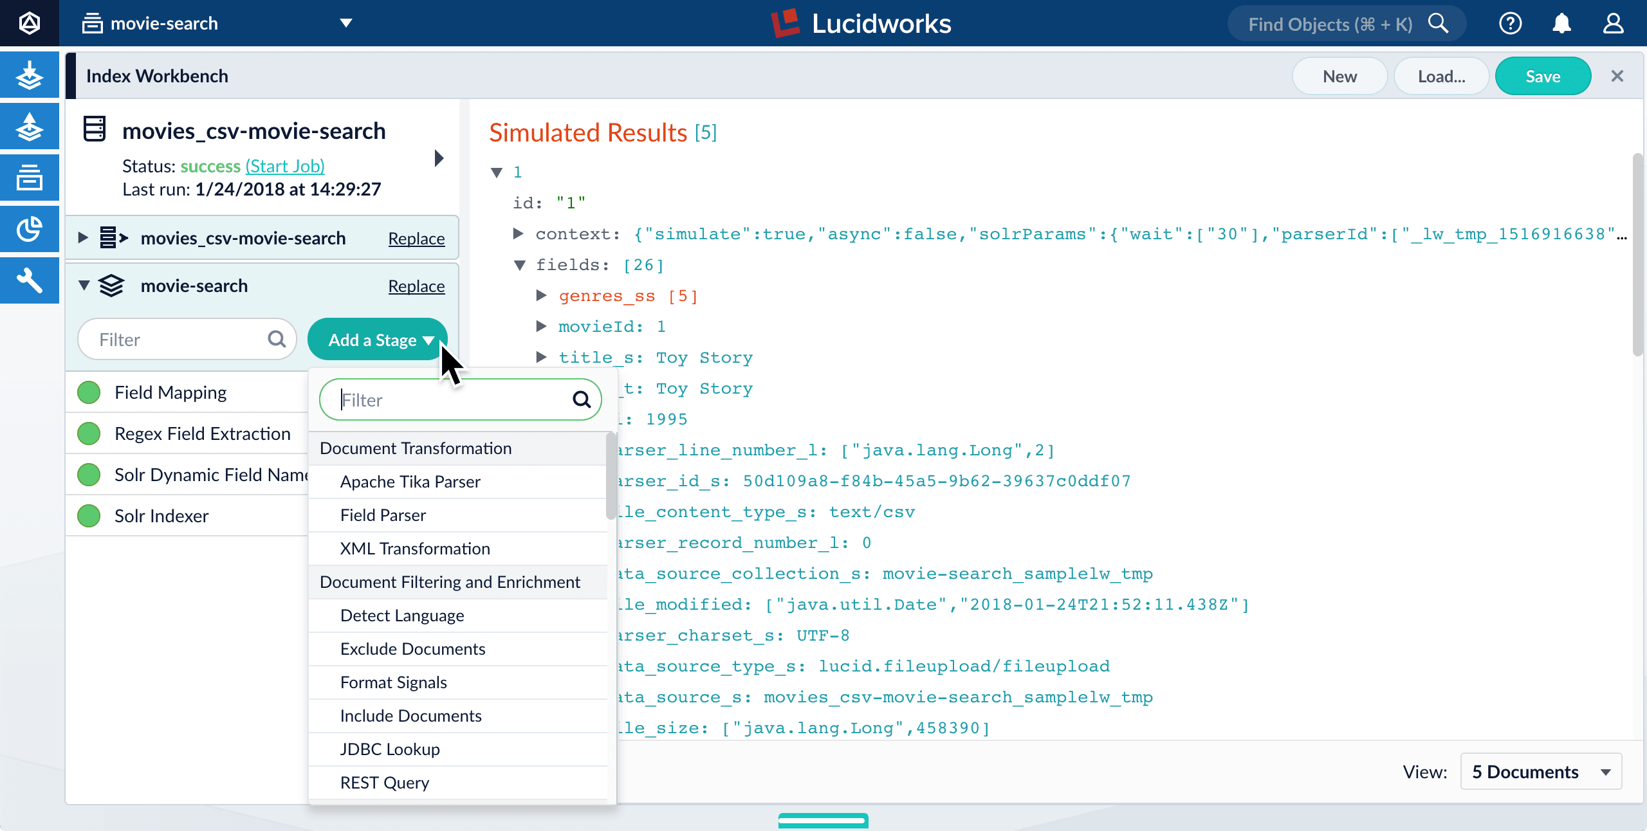This screenshot has height=831, width=1647.
Task: Select Include Documents stage
Action: (x=458, y=716)
